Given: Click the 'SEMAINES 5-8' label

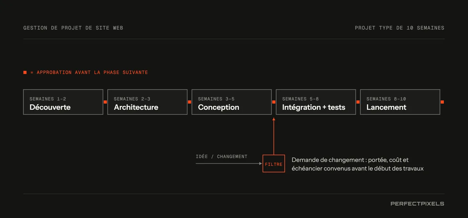Looking at the screenshot, I should click(x=301, y=99).
